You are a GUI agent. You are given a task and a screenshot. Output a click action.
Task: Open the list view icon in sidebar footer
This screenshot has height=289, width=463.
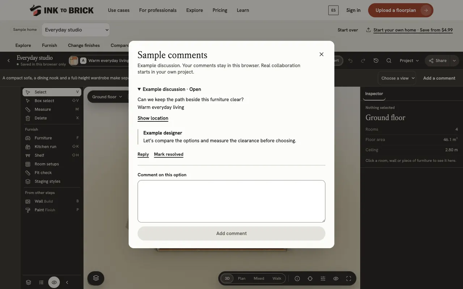[x=41, y=282]
